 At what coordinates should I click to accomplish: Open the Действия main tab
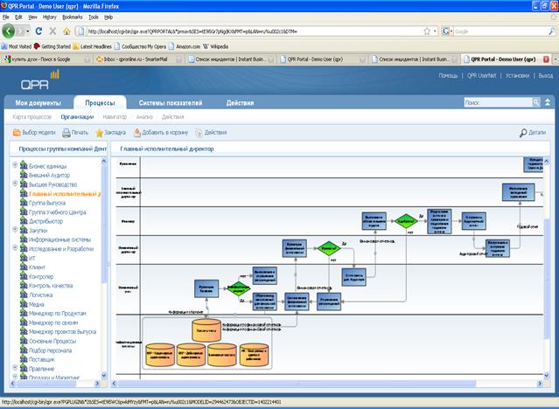[240, 103]
